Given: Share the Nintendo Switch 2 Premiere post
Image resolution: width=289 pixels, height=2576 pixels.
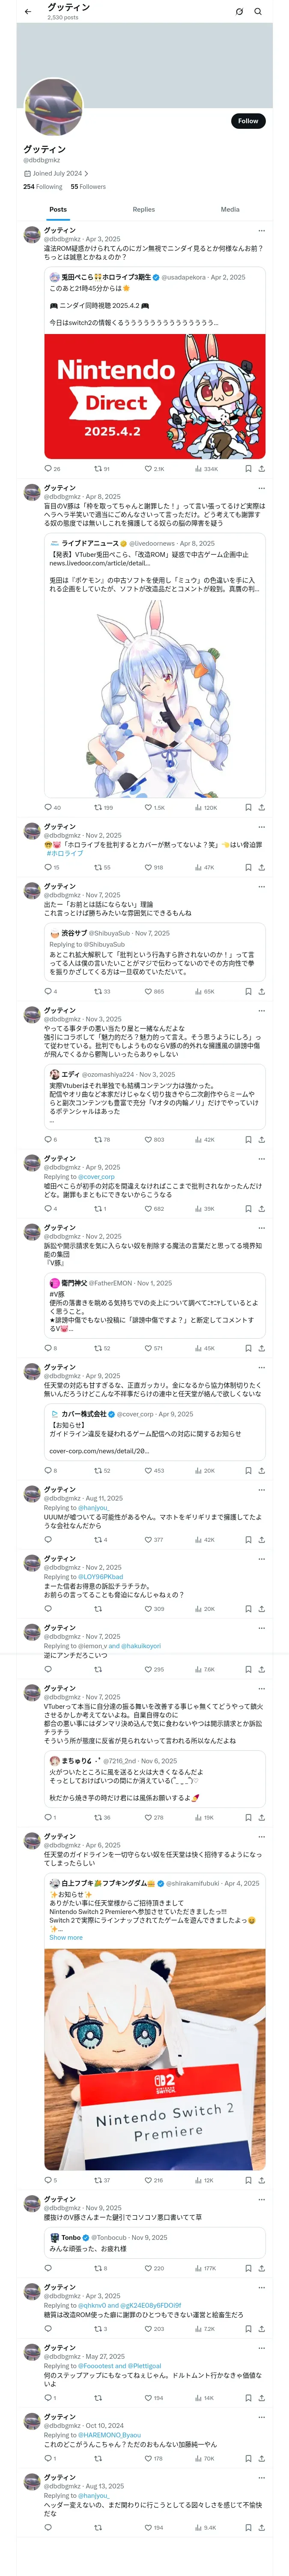Looking at the screenshot, I should pos(261,2180).
